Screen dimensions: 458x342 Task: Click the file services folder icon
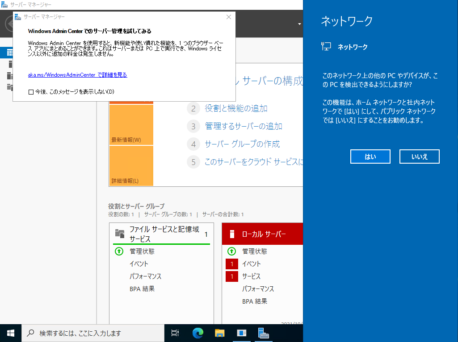pos(119,234)
